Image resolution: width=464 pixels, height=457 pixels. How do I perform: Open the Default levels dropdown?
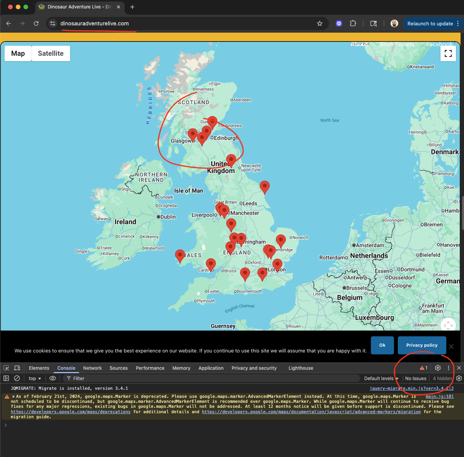381,378
